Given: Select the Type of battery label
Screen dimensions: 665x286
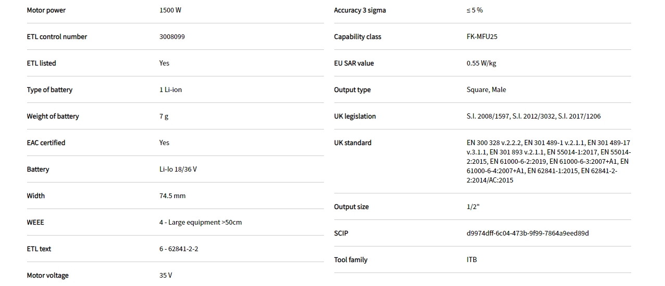Looking at the screenshot, I should click(x=49, y=90).
